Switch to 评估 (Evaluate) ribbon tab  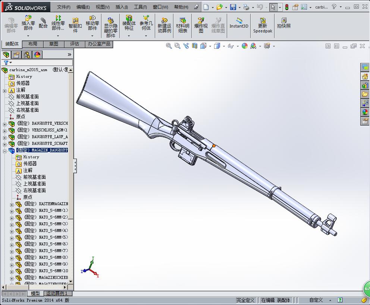click(75, 44)
